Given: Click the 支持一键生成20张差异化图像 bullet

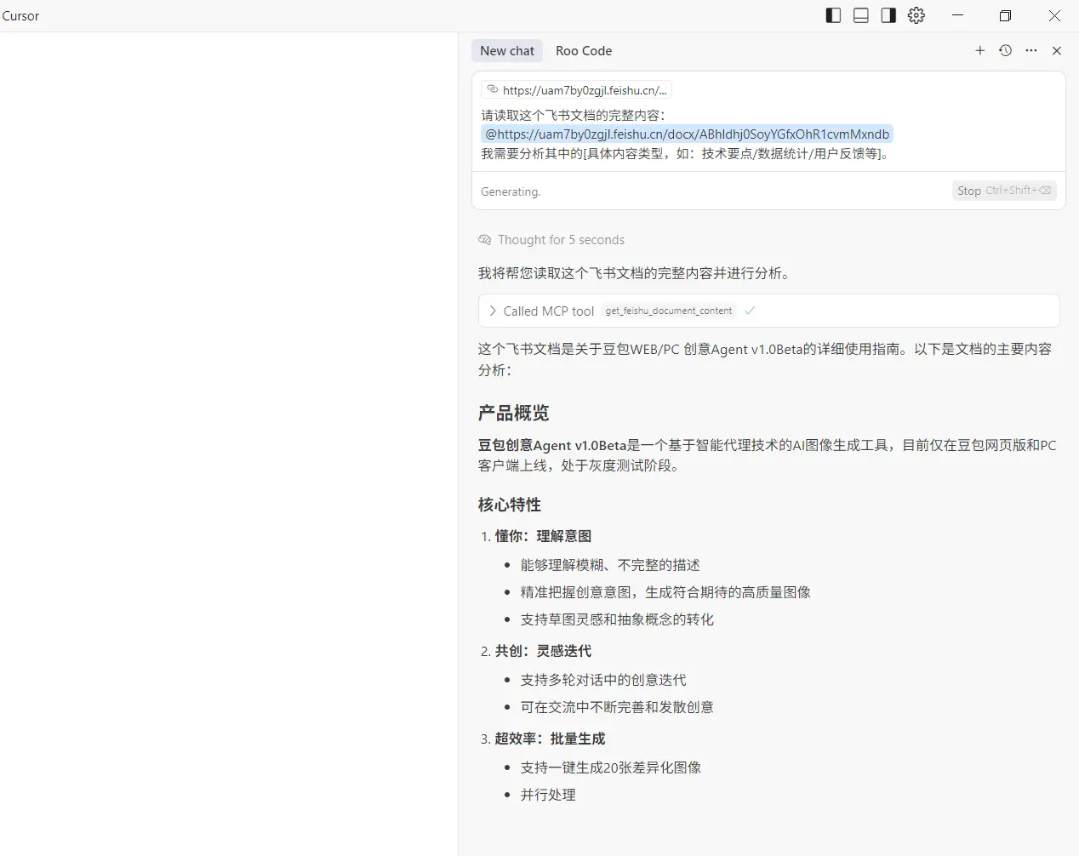Looking at the screenshot, I should (x=611, y=768).
